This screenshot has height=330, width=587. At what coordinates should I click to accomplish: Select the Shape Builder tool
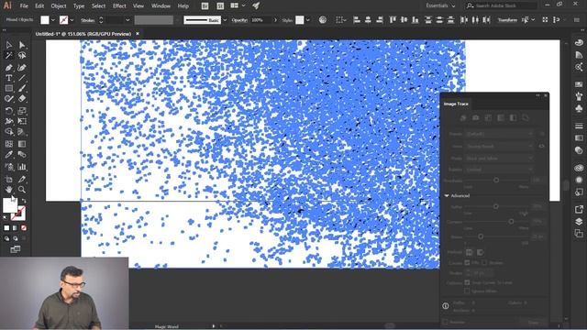(x=9, y=132)
